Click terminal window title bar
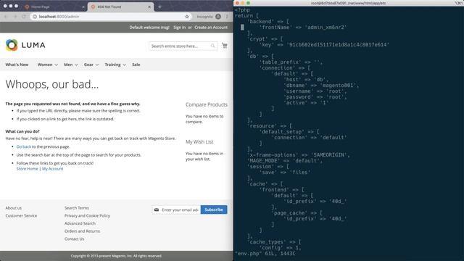Image resolution: width=464 pixels, height=261 pixels. point(349,3)
